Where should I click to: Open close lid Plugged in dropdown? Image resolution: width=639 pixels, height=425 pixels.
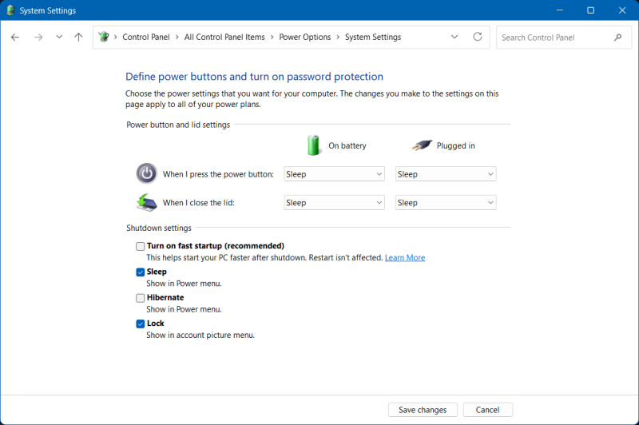tap(446, 203)
